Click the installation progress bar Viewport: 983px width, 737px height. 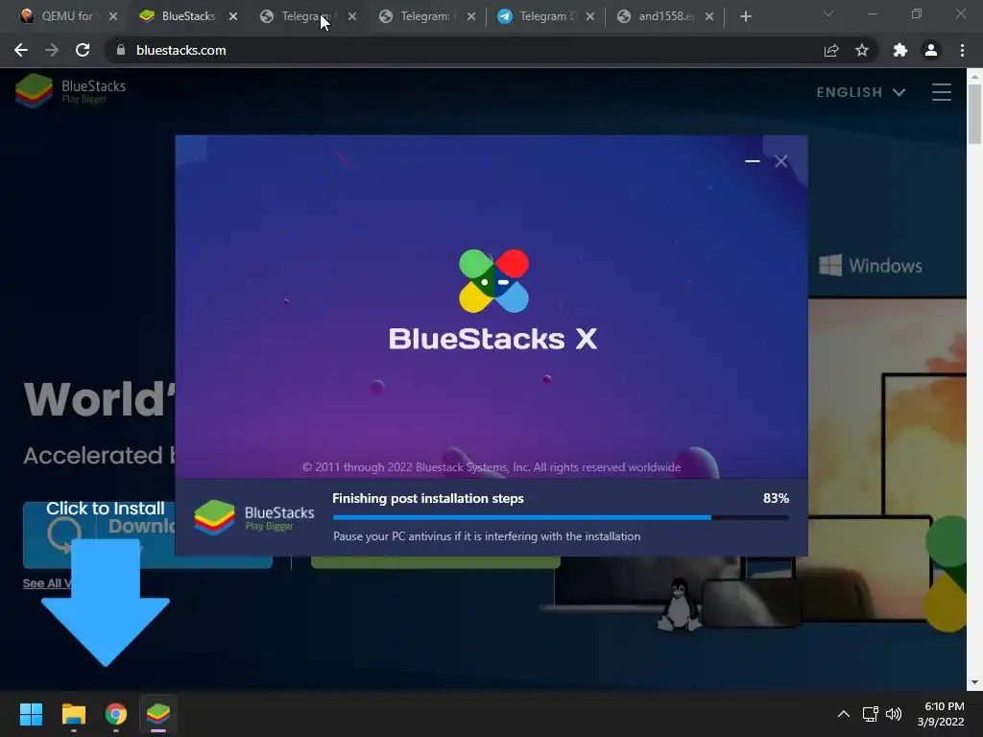pyautogui.click(x=561, y=517)
